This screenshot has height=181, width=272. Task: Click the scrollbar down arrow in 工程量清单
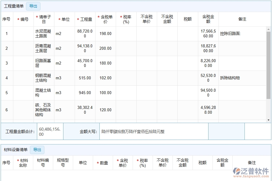click(268, 120)
